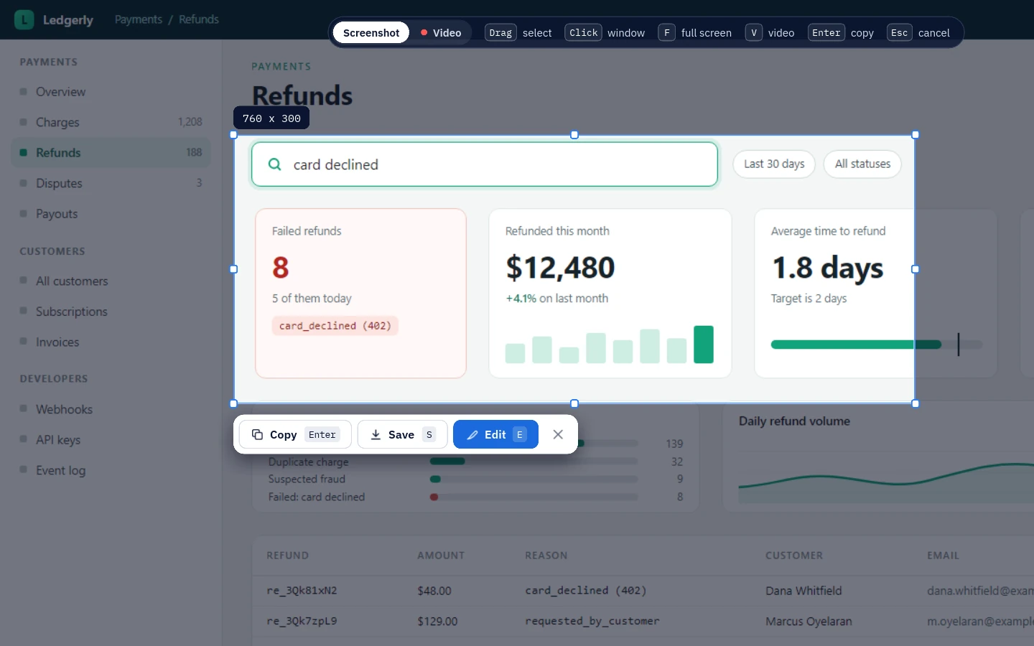1034x646 pixels.
Task: Click the card_declined (402) tag in Failed refunds
Action: (x=335, y=326)
